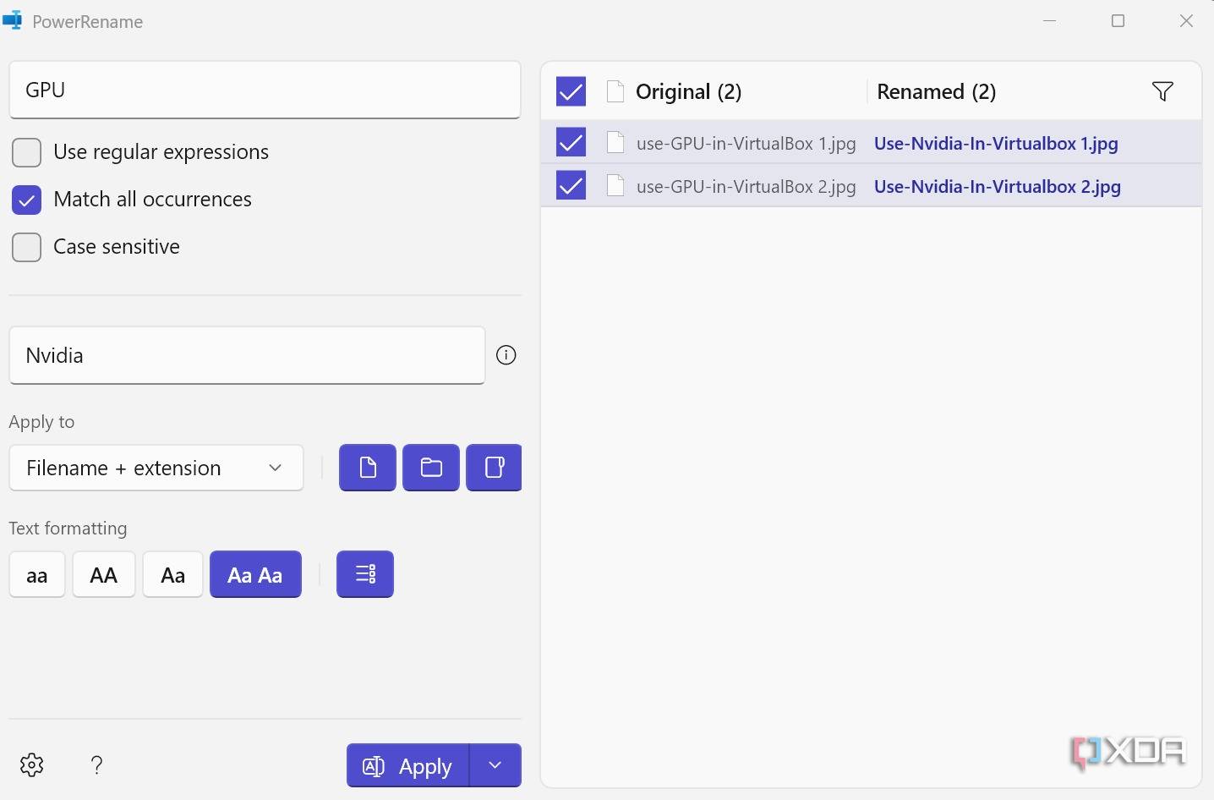Viewport: 1214px width, 800px height.
Task: Choose the Aa capitalize first letter option
Action: (173, 575)
